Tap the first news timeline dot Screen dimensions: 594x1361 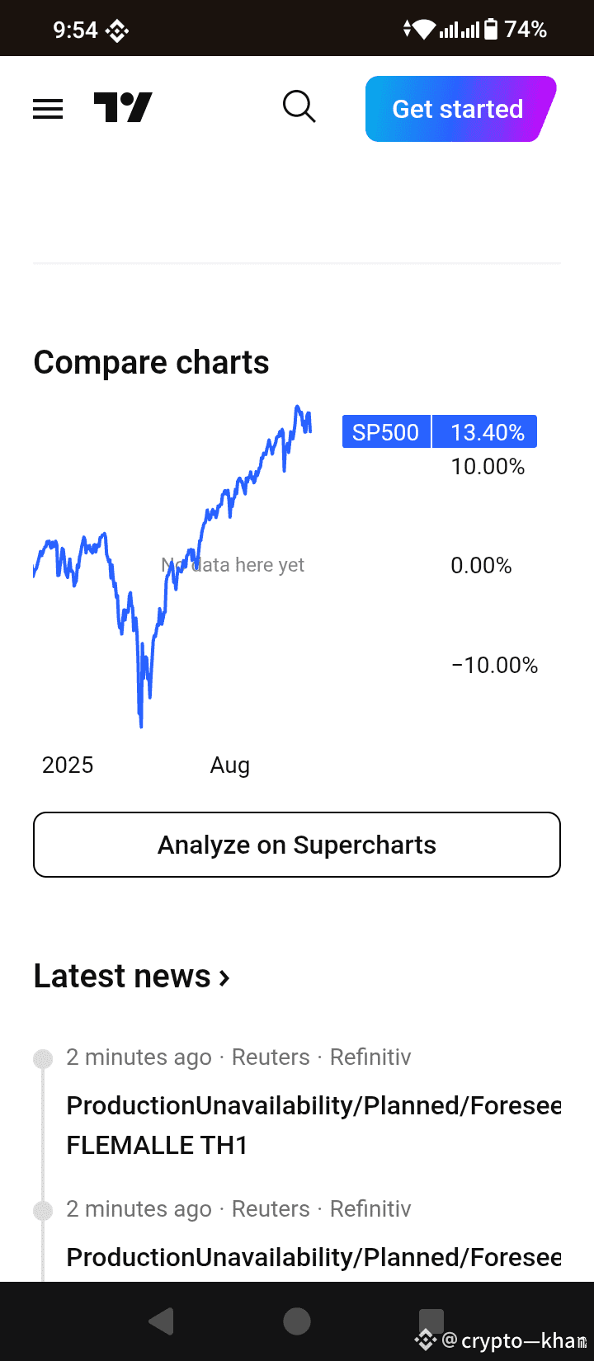click(x=43, y=1059)
